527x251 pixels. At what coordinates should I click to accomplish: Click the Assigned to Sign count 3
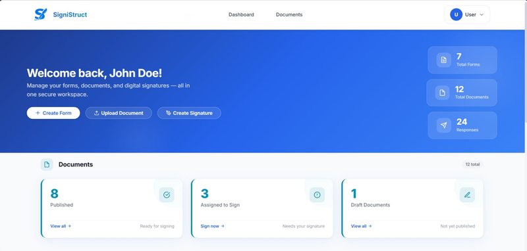pos(205,194)
